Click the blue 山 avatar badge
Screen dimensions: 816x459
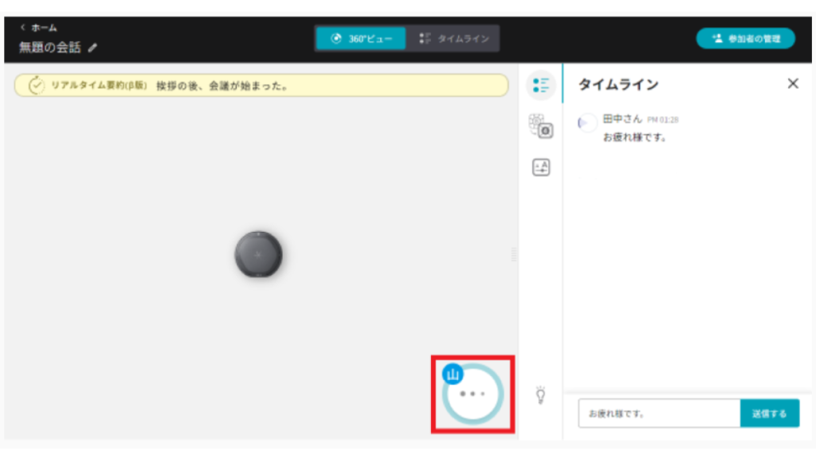click(453, 374)
